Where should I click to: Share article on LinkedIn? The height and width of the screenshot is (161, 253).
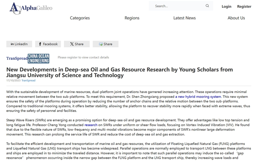coord(19,44)
